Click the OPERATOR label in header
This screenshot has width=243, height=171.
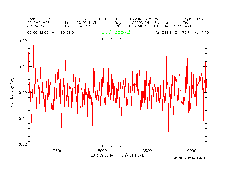coord(36,26)
